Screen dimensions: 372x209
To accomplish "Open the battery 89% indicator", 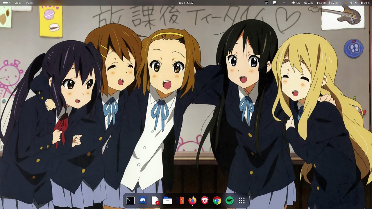I will click(365, 3).
